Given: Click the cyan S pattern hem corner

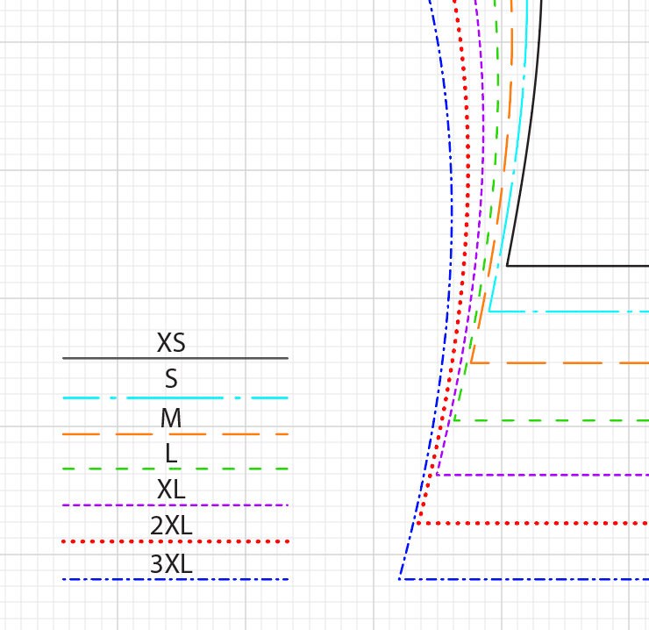Looking at the screenshot, I should 490,311.
